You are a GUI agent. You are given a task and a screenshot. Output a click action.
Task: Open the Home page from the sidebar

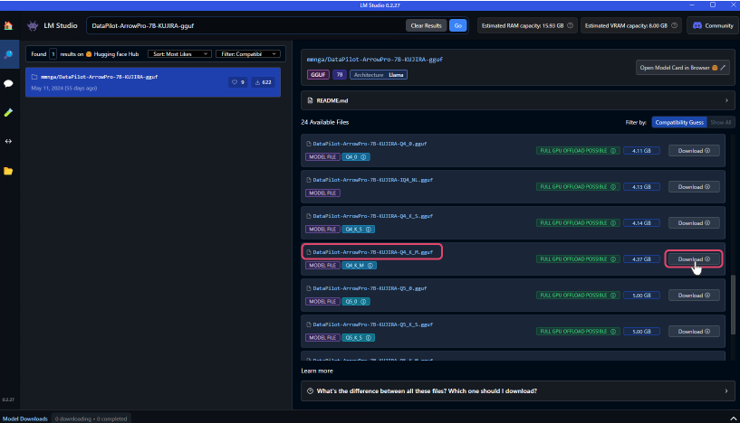(x=8, y=25)
